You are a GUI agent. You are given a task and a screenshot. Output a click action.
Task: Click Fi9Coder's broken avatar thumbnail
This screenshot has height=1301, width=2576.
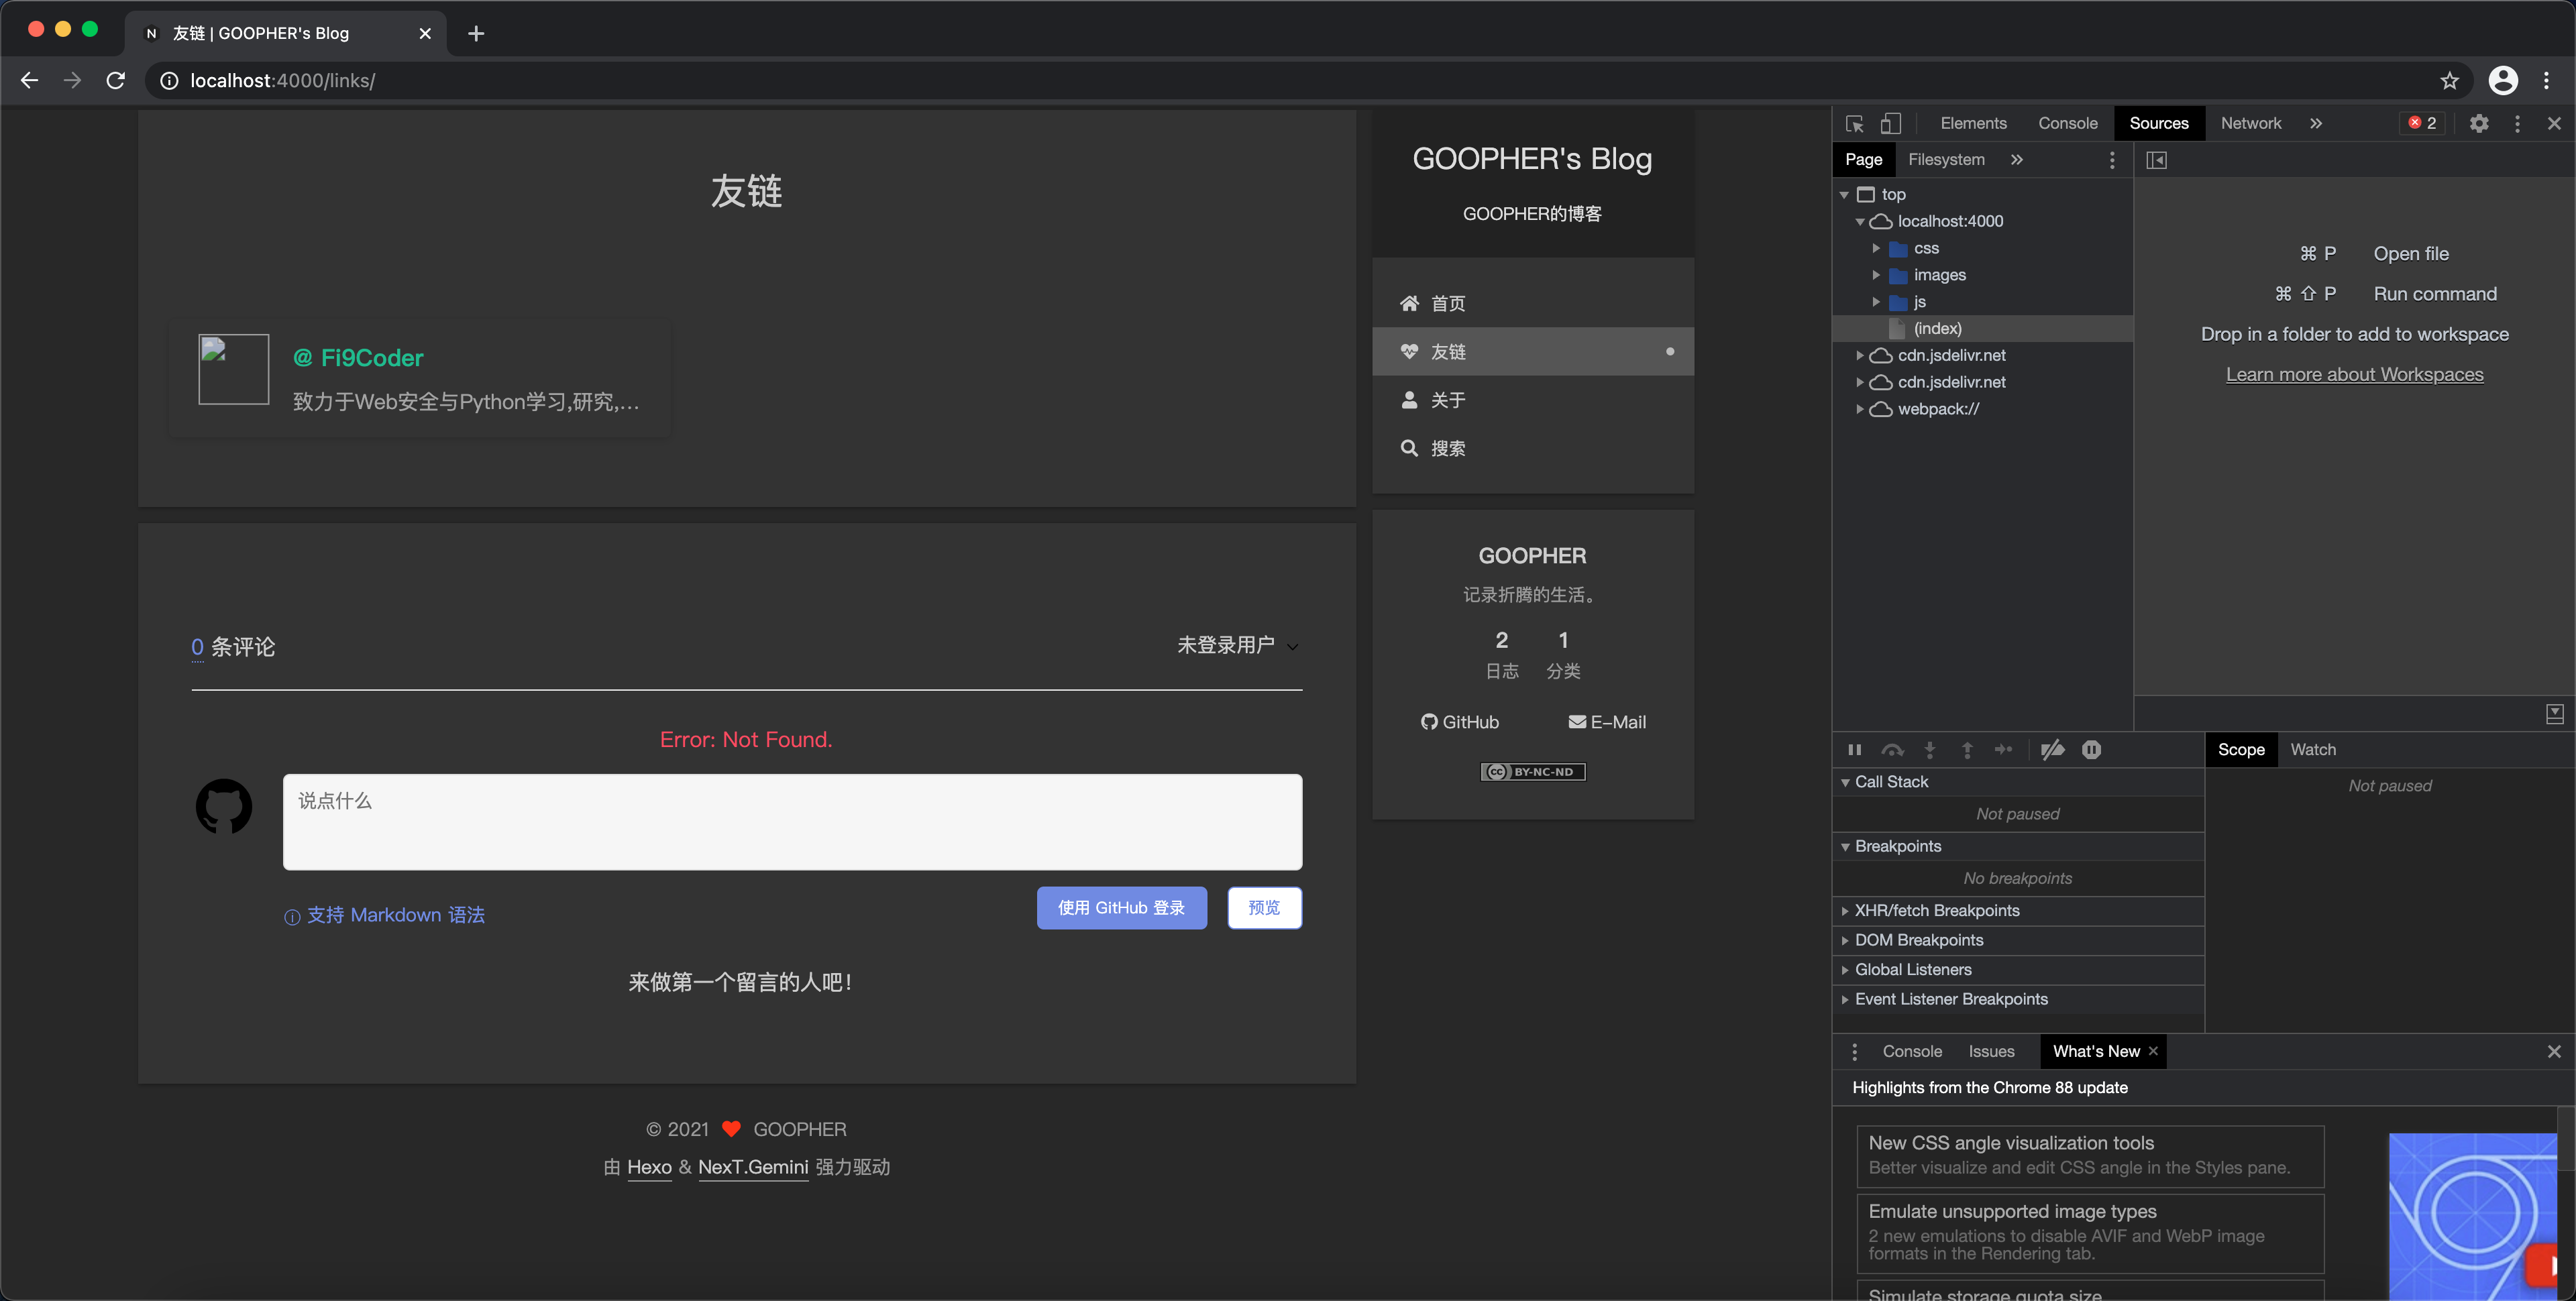(234, 369)
